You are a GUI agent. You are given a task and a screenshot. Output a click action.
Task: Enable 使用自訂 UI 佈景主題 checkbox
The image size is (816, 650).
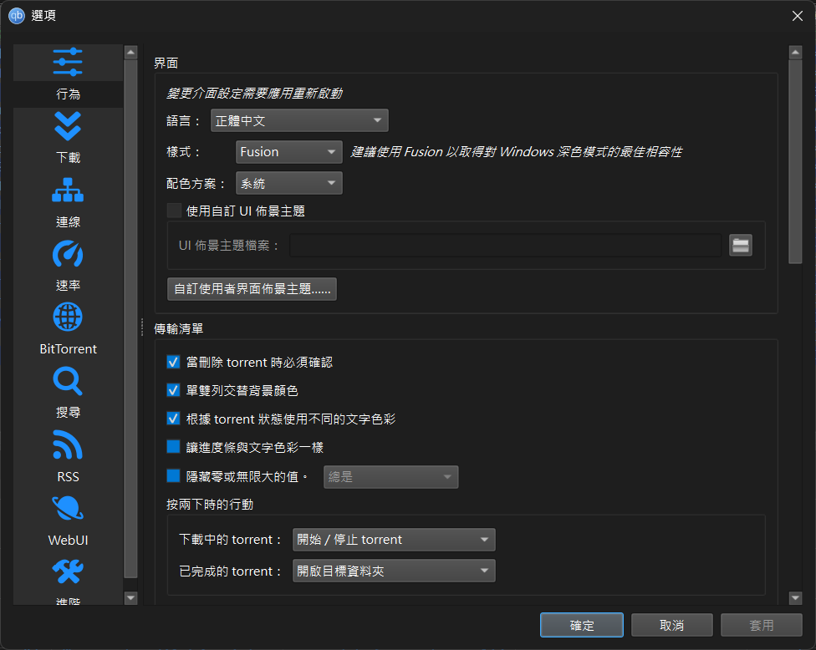click(174, 211)
